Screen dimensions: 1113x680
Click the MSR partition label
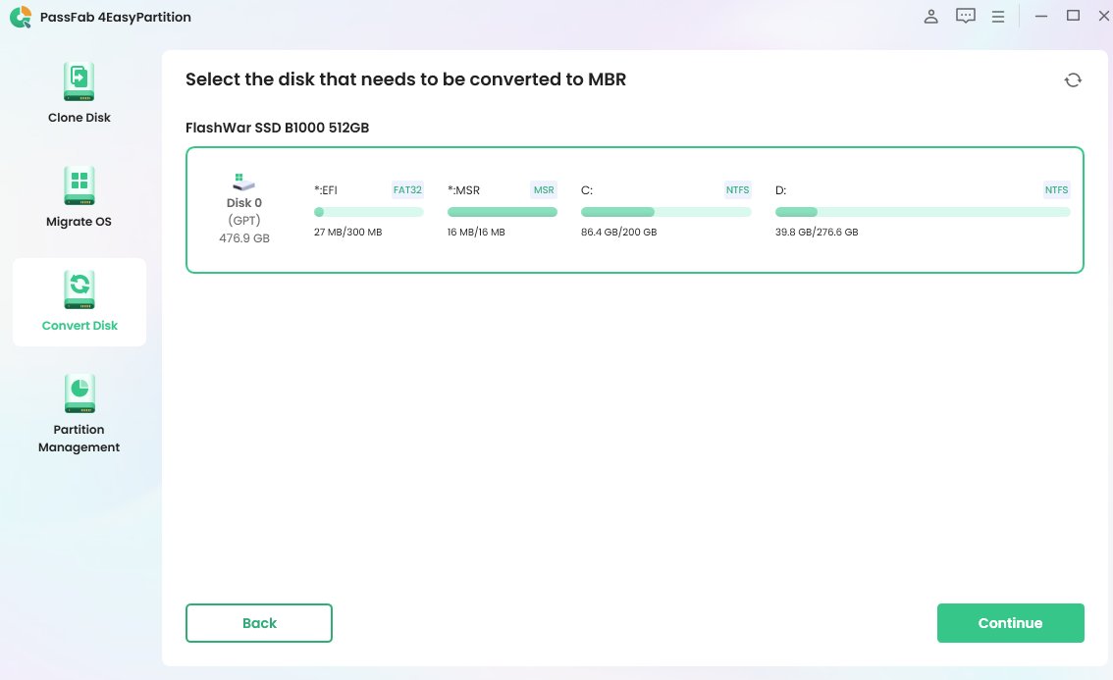(x=465, y=189)
